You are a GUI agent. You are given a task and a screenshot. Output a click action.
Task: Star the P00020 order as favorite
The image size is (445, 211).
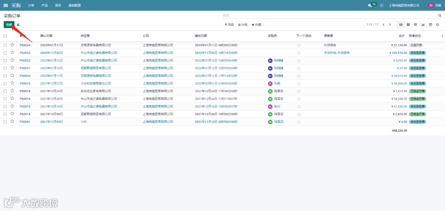pyautogui.click(x=12, y=75)
